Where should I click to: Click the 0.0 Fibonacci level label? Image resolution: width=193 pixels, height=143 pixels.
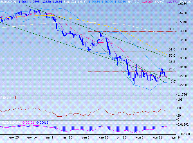coord(173,82)
